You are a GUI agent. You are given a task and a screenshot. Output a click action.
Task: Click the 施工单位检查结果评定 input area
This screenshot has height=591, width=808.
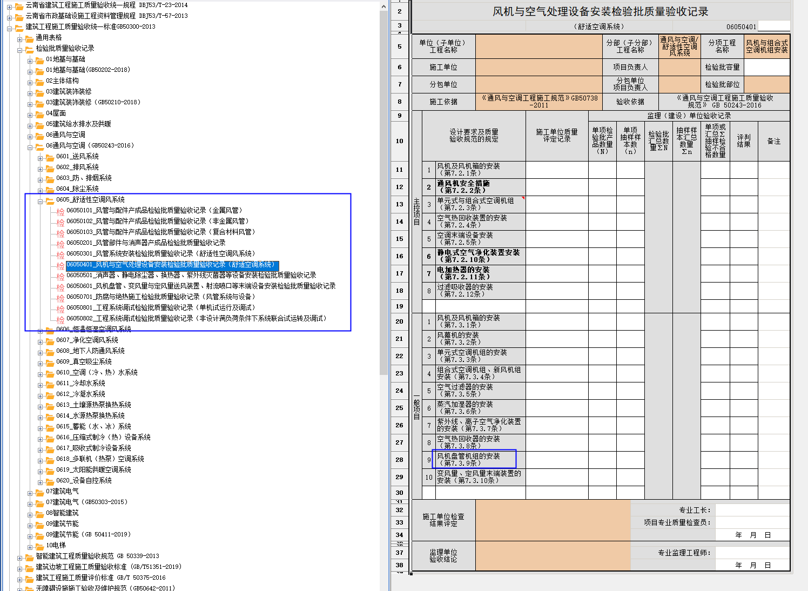click(553, 520)
